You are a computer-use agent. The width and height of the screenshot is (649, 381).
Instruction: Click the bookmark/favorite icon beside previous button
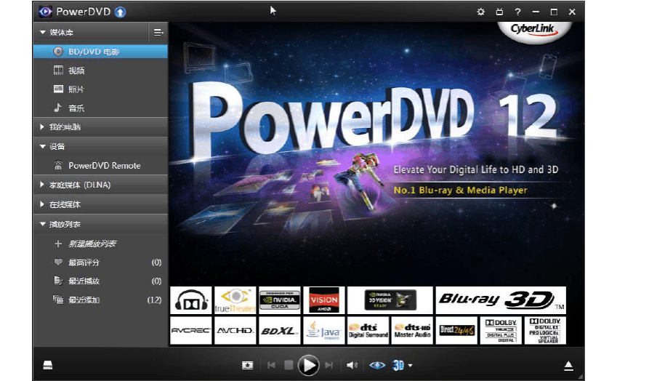coord(248,365)
